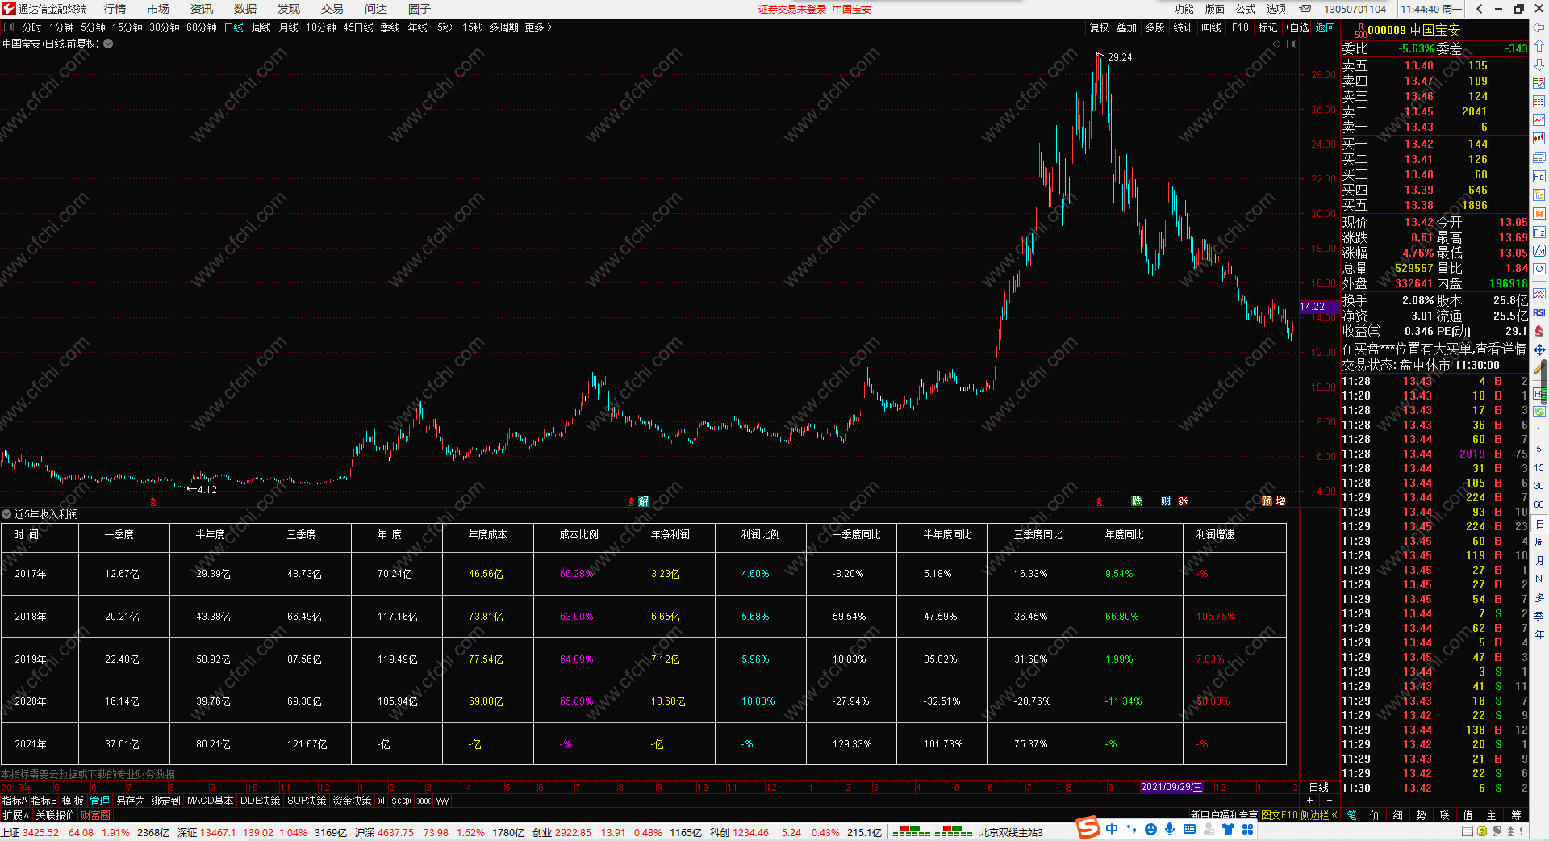Click 查看详情 big order notice link
The image size is (1549, 841).
[1501, 349]
